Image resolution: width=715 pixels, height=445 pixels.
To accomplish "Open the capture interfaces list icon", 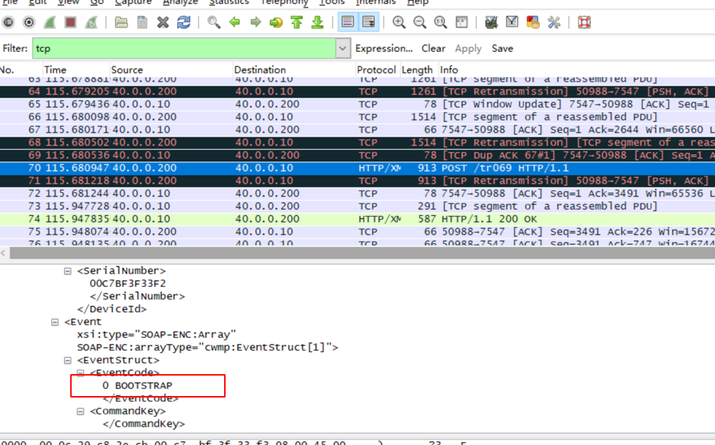I will [x=9, y=22].
